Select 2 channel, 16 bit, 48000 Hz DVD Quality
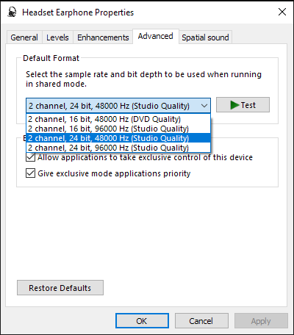Image resolution: width=294 pixels, height=335 pixels. [x=118, y=119]
